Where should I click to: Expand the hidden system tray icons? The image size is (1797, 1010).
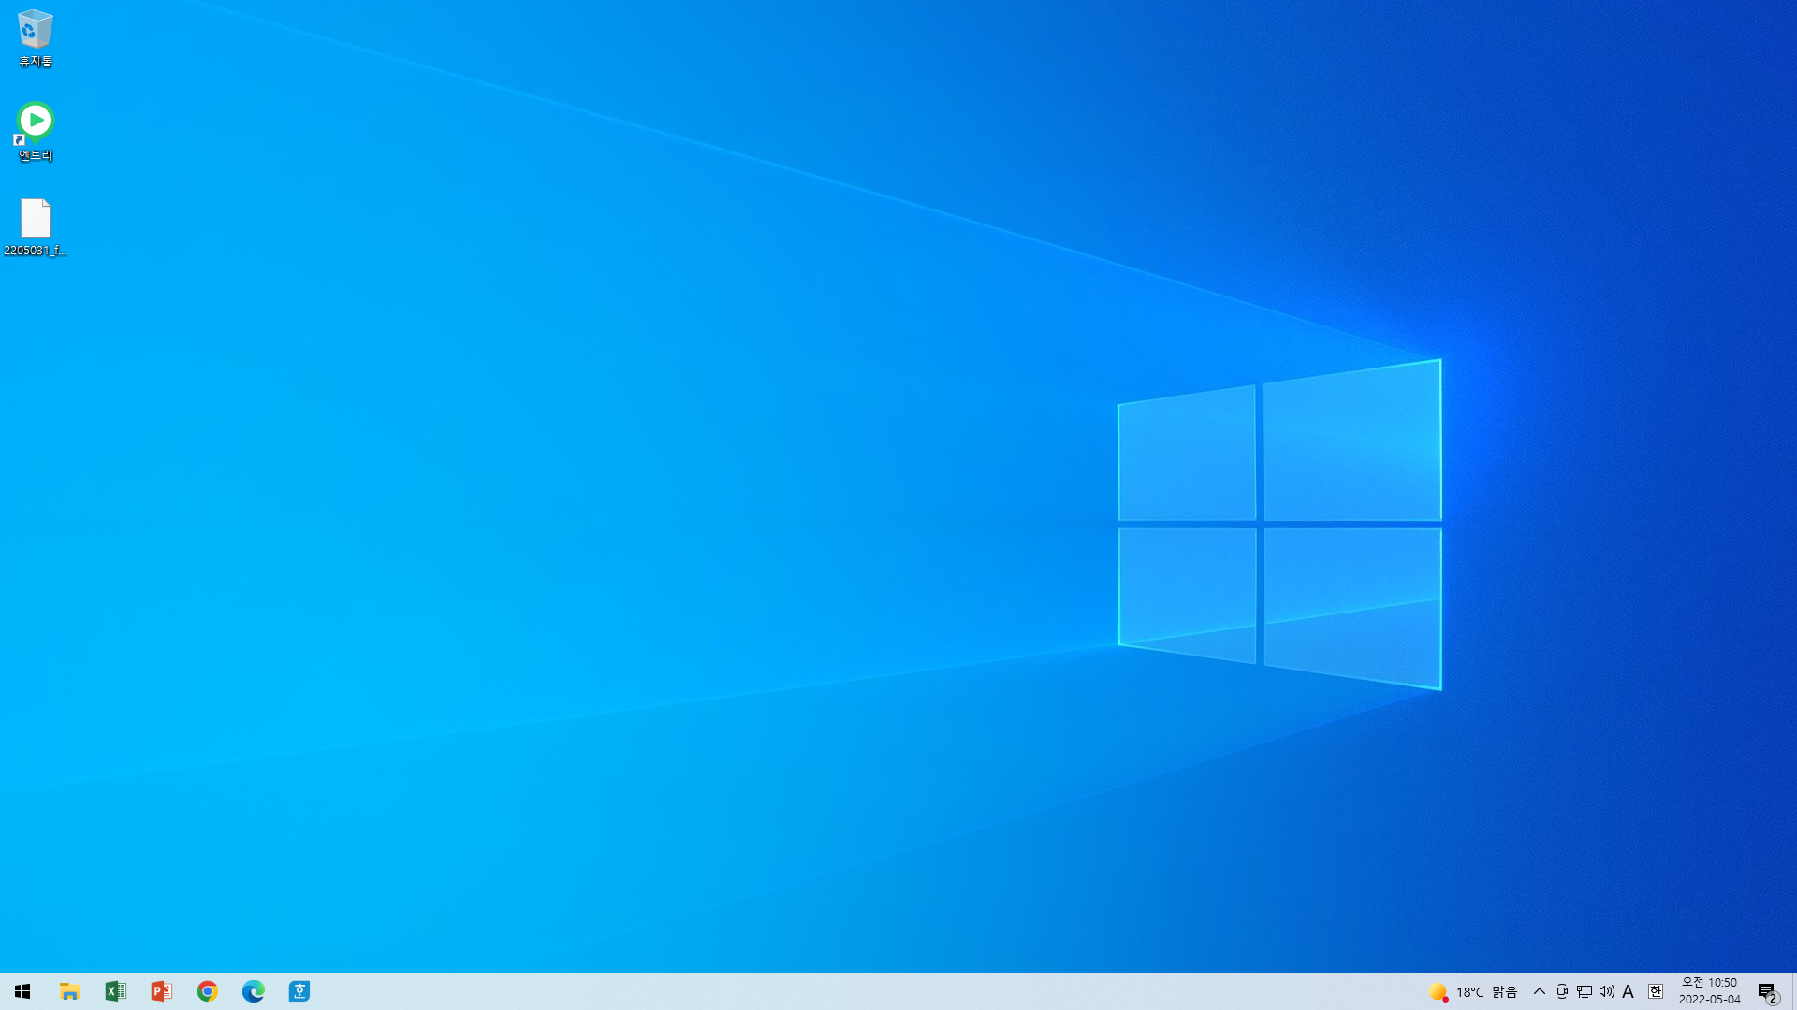coord(1539,991)
